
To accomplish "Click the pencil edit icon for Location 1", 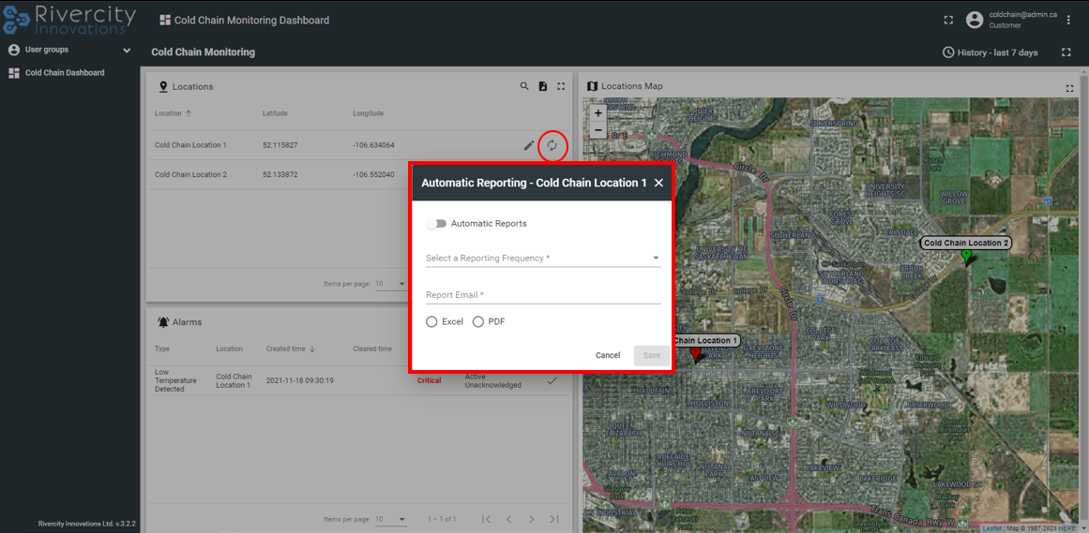I will coord(529,145).
